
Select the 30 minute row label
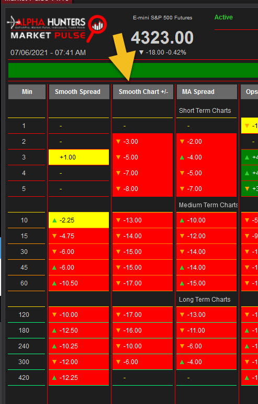[x=24, y=252]
